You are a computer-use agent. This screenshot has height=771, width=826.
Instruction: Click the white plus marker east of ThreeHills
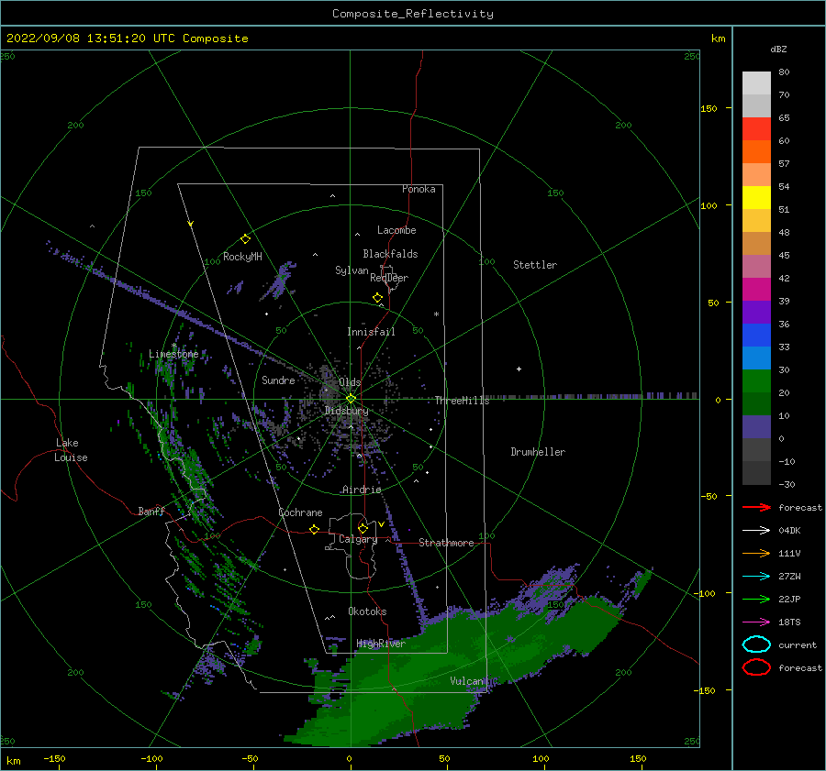click(x=519, y=369)
